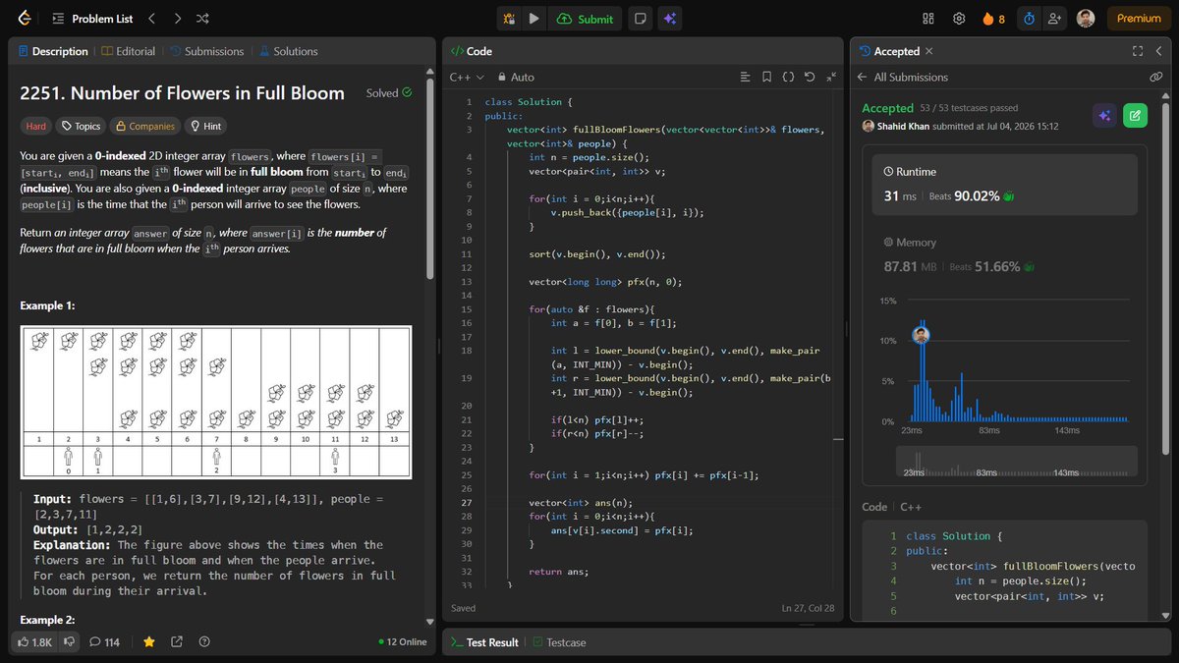Image resolution: width=1179 pixels, height=663 pixels.
Task: Go to the previous problem arrow
Action: (x=151, y=18)
